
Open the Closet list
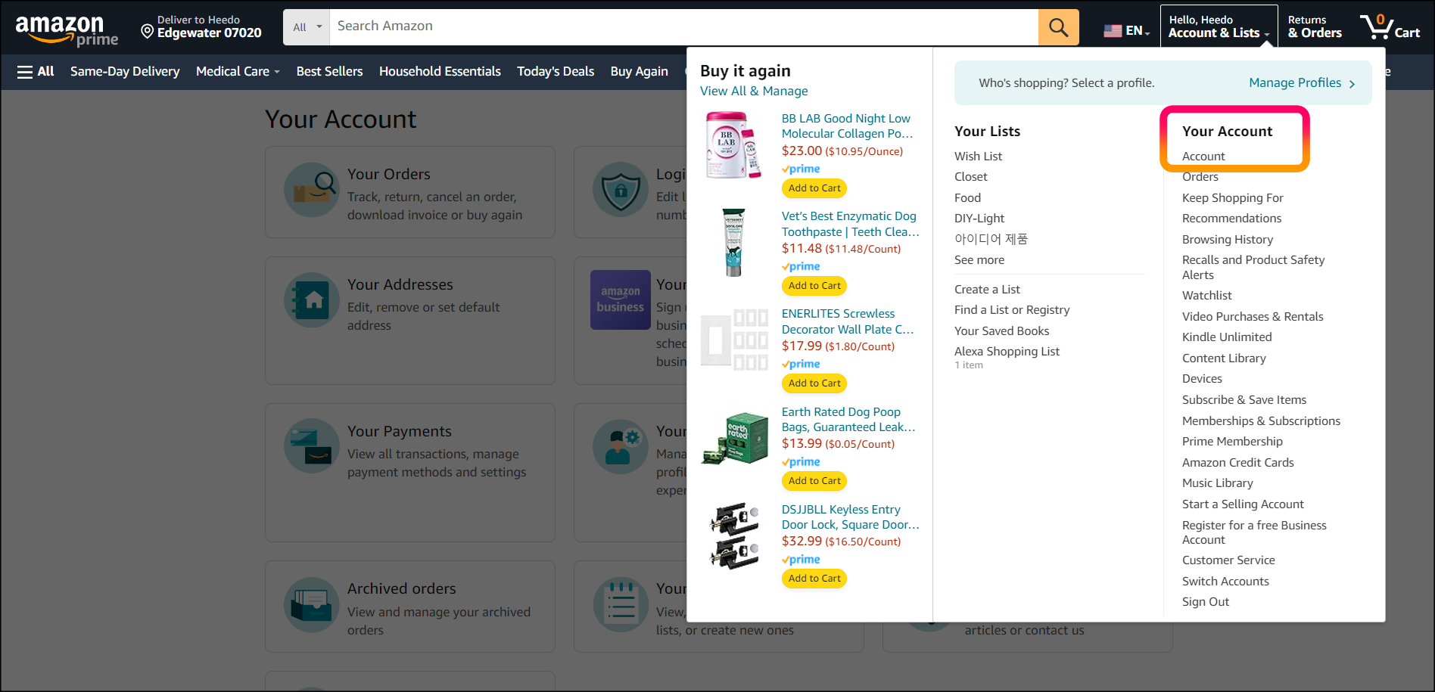971,176
